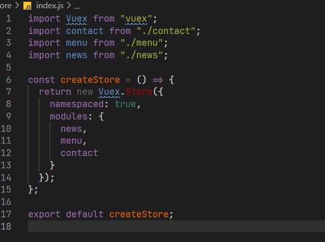
Task: Click the red "Store" word on line 7
Action: (x=139, y=92)
